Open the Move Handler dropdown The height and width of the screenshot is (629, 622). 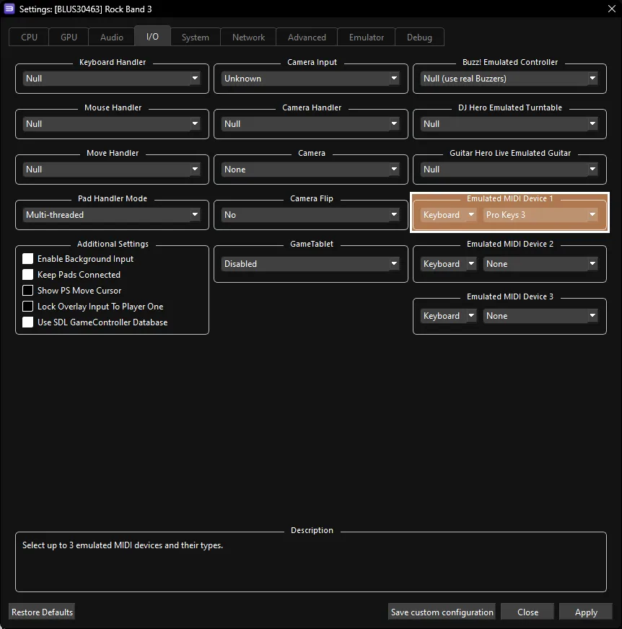[112, 170]
